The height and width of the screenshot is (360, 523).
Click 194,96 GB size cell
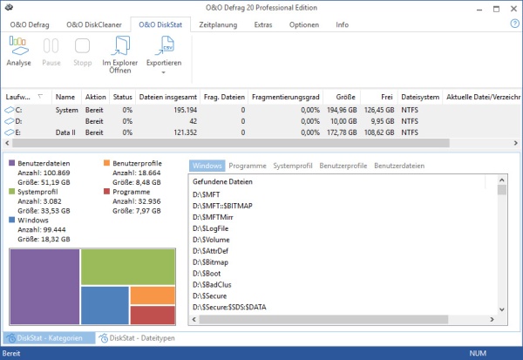pyautogui.click(x=342, y=110)
